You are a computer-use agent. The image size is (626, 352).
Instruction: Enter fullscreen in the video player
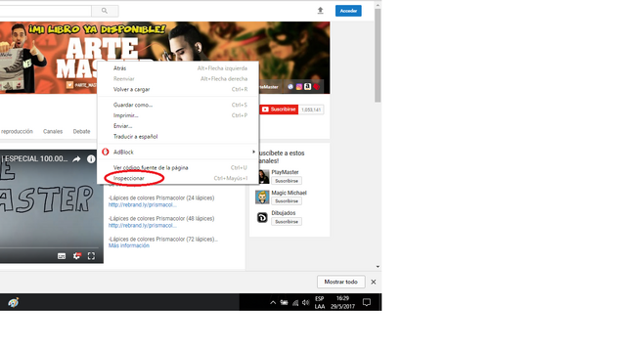tap(91, 256)
